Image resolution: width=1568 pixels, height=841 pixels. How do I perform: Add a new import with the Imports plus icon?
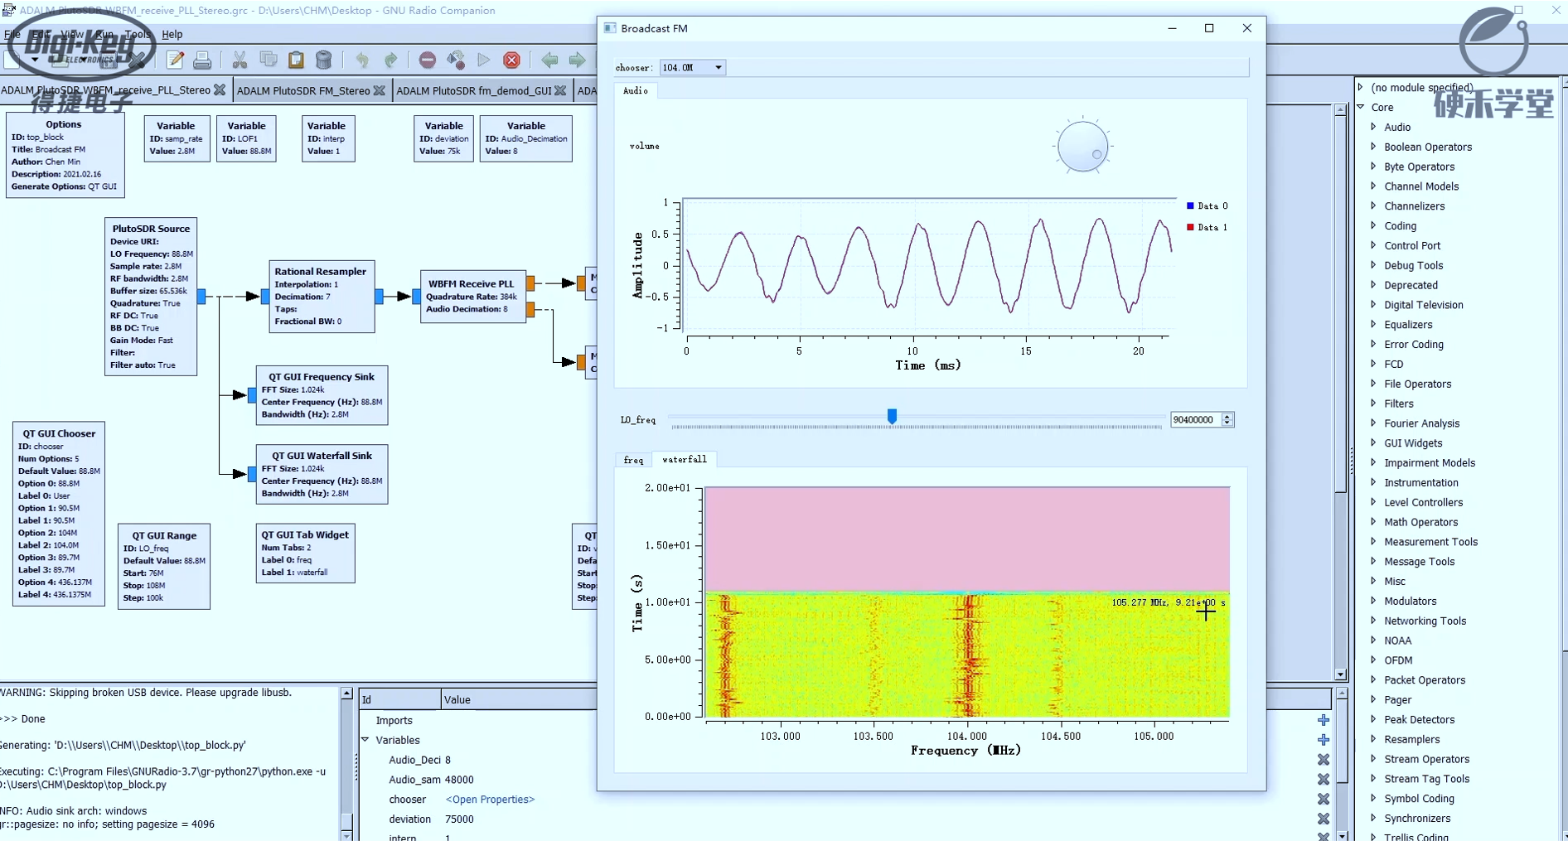(x=1324, y=720)
